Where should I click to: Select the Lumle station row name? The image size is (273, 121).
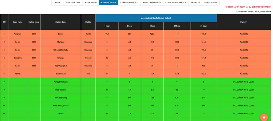pos(61,34)
